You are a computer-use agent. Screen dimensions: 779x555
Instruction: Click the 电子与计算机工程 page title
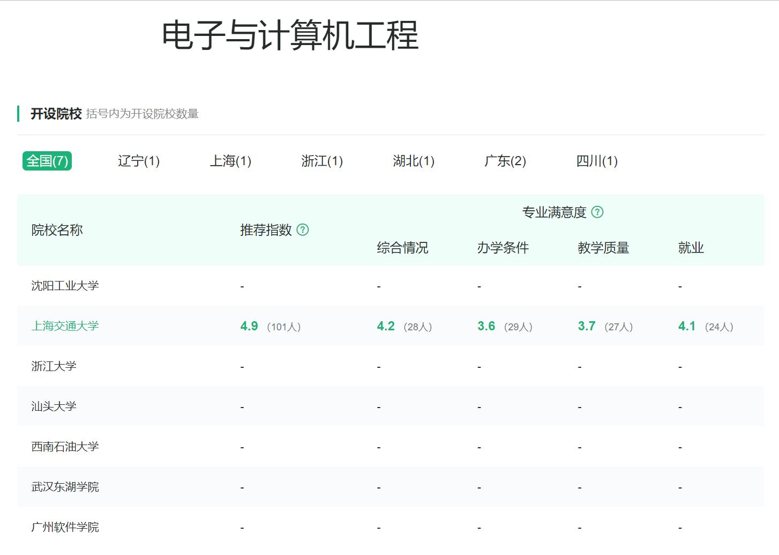click(289, 35)
